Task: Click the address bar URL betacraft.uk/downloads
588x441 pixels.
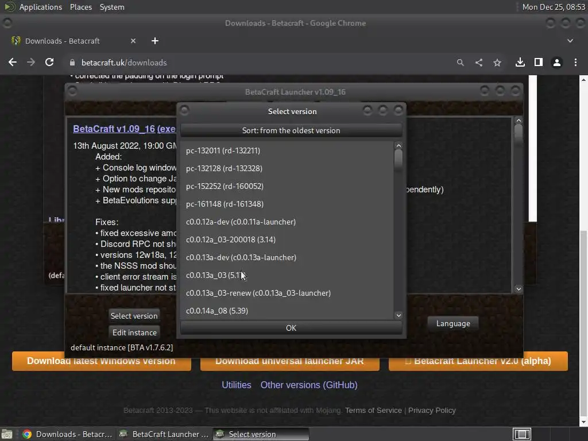Action: point(124,63)
